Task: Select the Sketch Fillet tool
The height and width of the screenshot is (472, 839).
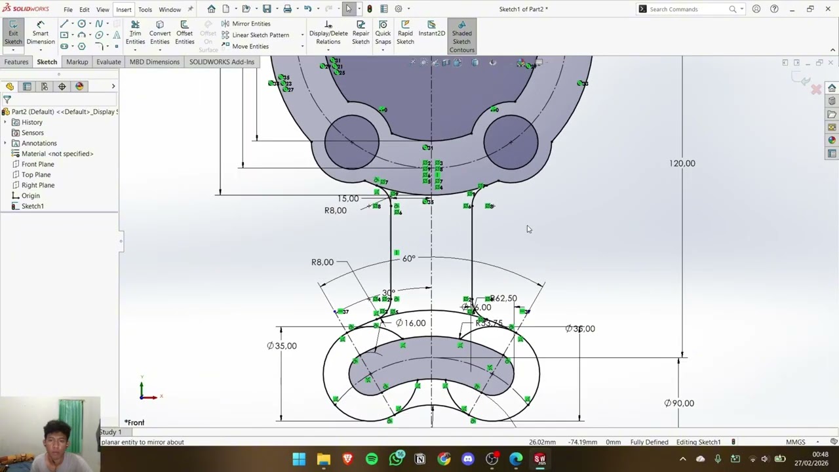Action: tap(99, 46)
